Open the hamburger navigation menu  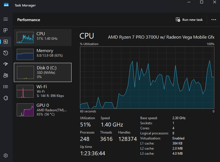pyautogui.click(x=6, y=19)
